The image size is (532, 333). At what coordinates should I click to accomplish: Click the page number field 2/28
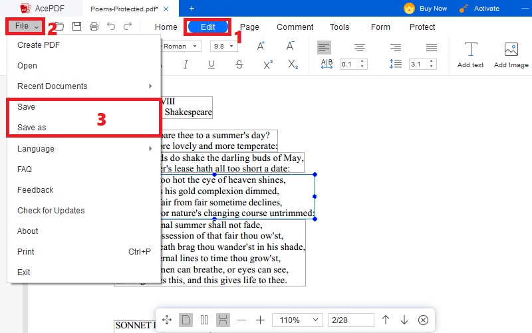(x=351, y=320)
